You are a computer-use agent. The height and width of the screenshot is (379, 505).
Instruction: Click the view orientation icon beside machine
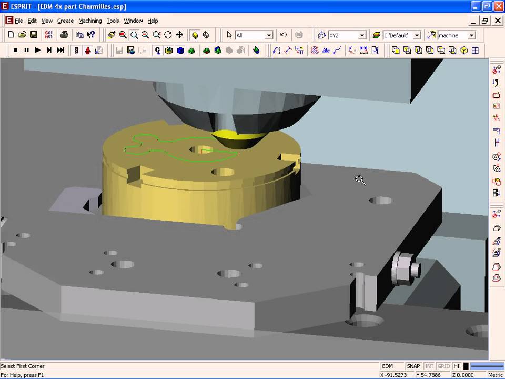tap(431, 35)
